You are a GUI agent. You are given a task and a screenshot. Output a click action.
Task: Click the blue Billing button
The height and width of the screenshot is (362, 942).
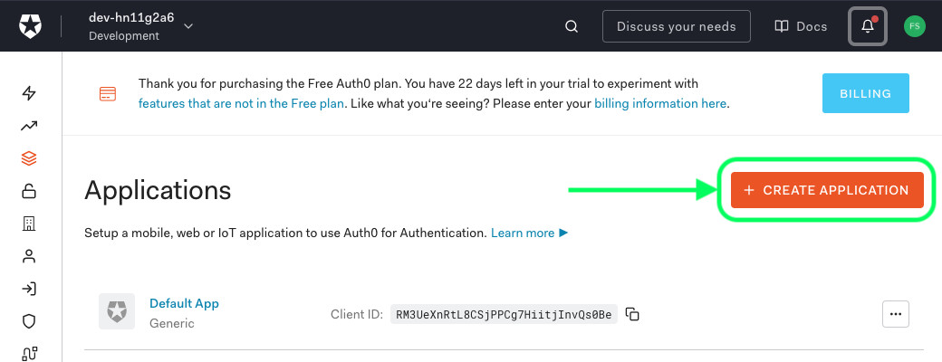865,93
